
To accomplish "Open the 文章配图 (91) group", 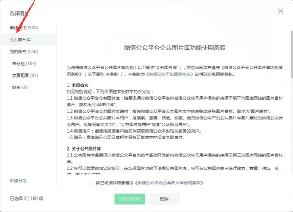I will pos(25,75).
